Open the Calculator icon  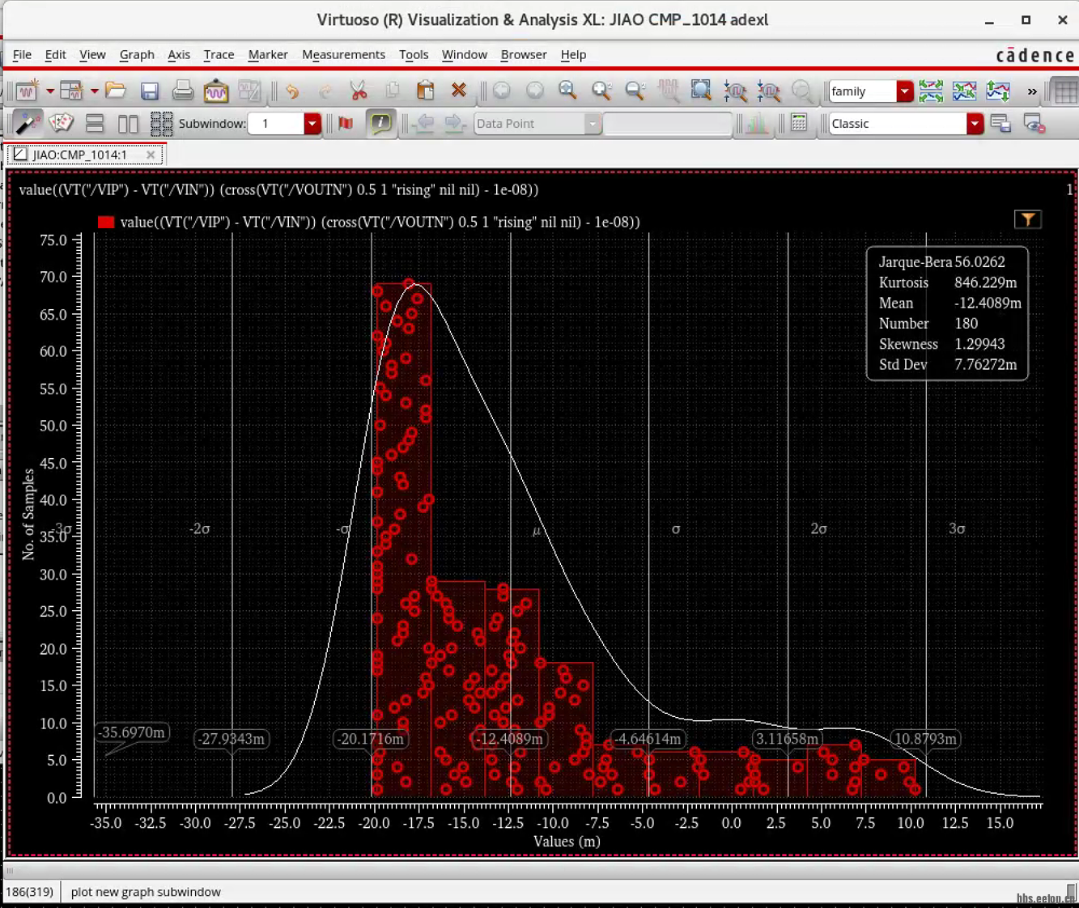799,123
